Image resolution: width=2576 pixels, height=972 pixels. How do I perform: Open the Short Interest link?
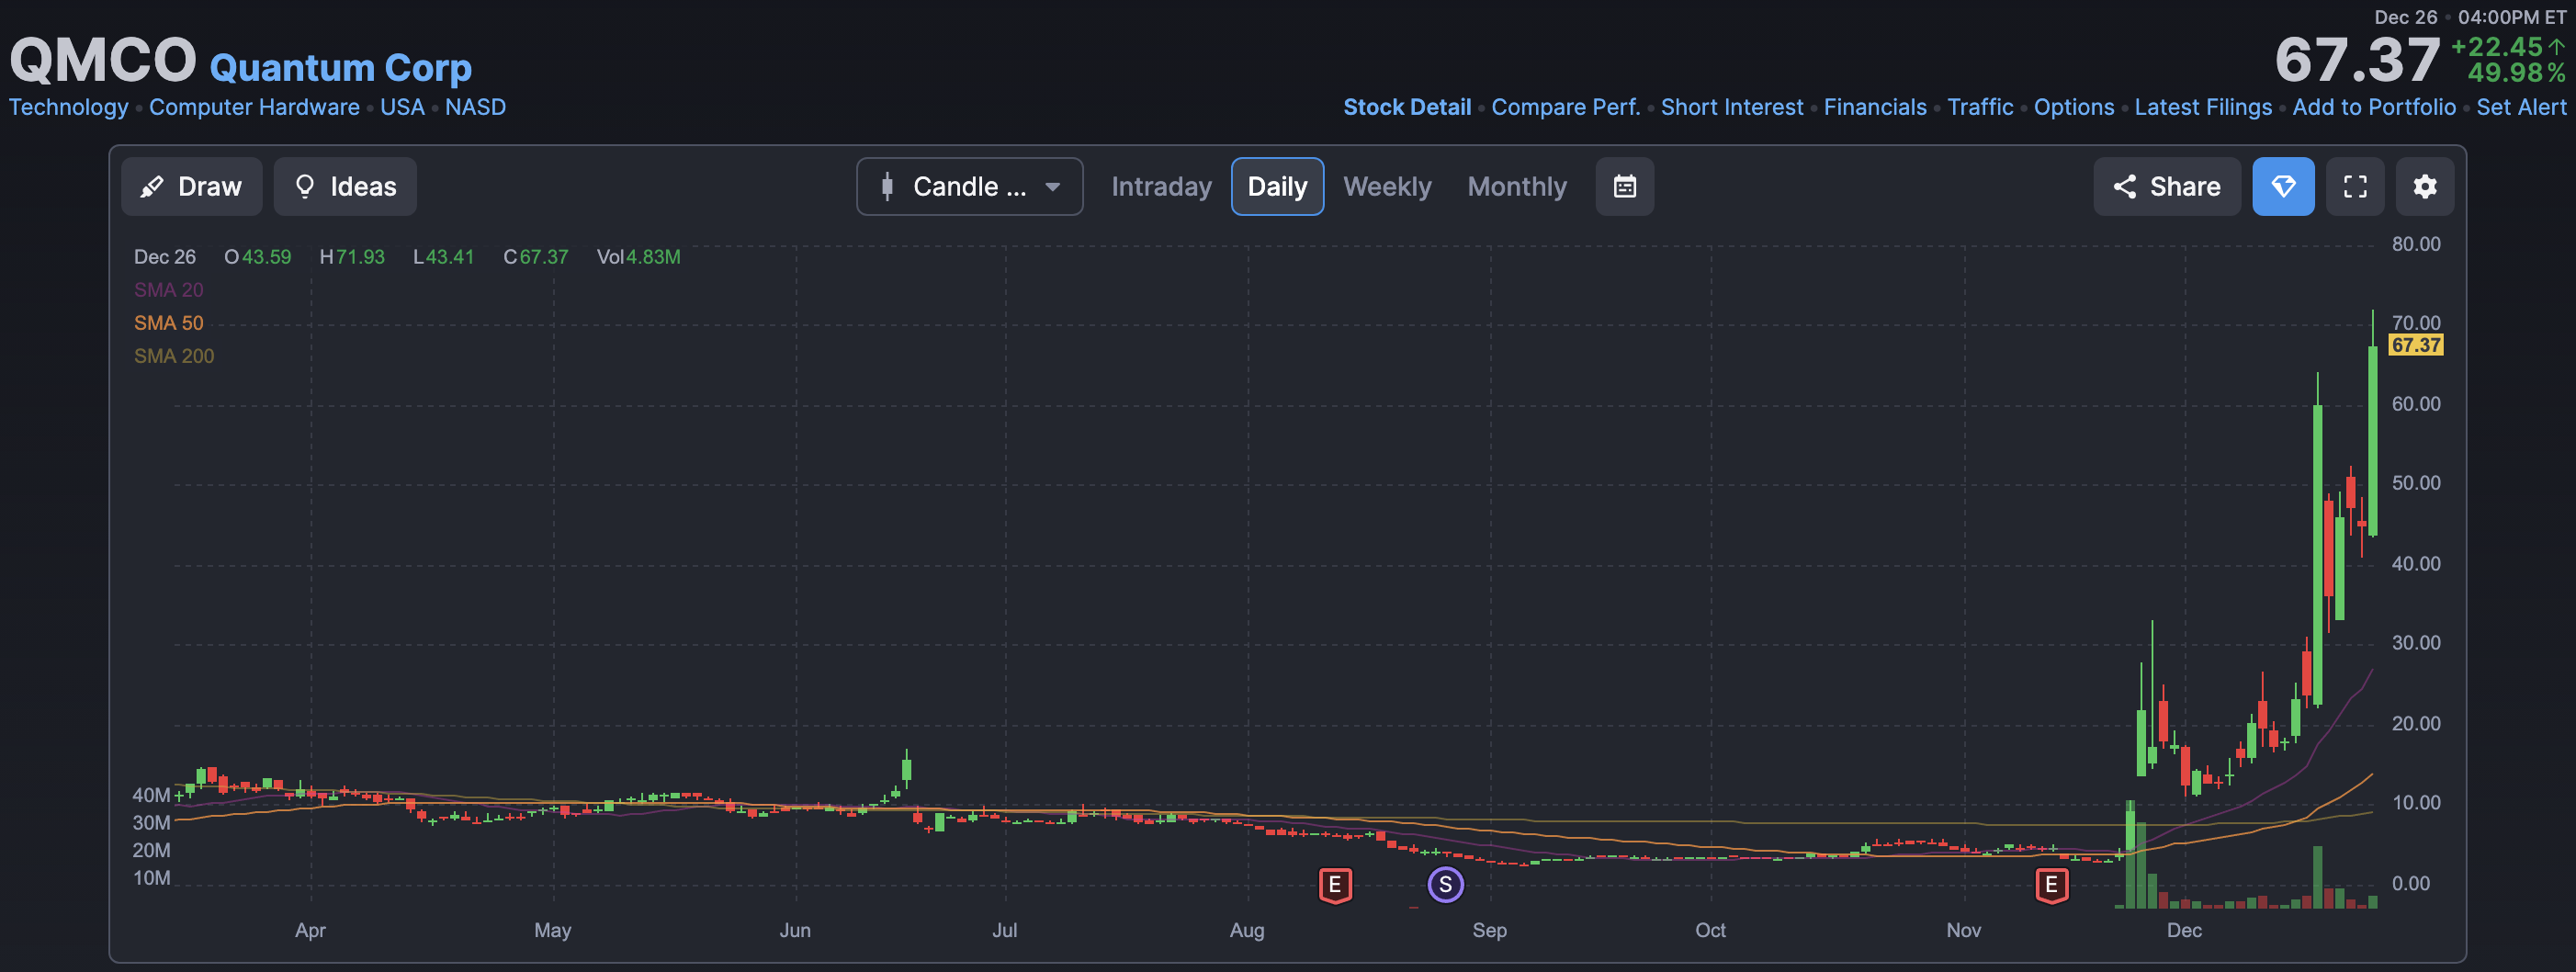pyautogui.click(x=1731, y=107)
